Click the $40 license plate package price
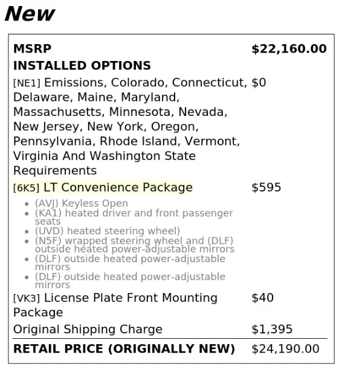The image size is (339, 369). click(262, 298)
